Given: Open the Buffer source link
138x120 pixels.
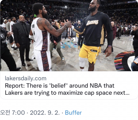Looking at the screenshot, I should pyautogui.click(x=73, y=113).
